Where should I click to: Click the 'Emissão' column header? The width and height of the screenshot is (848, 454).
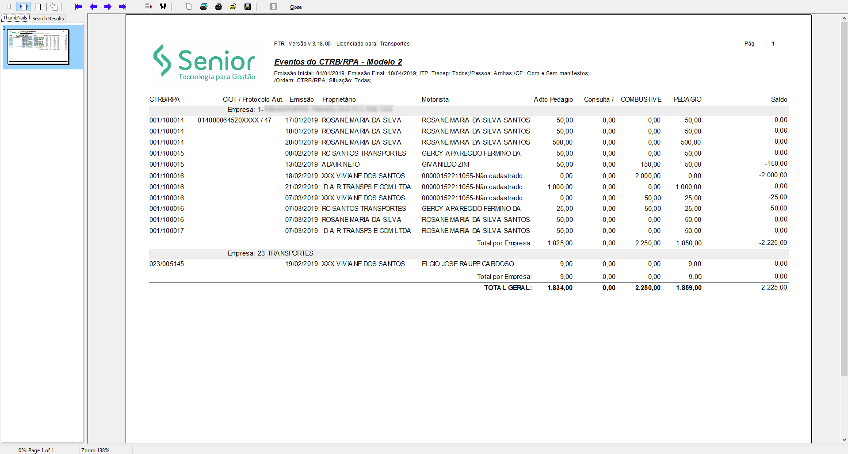(302, 99)
